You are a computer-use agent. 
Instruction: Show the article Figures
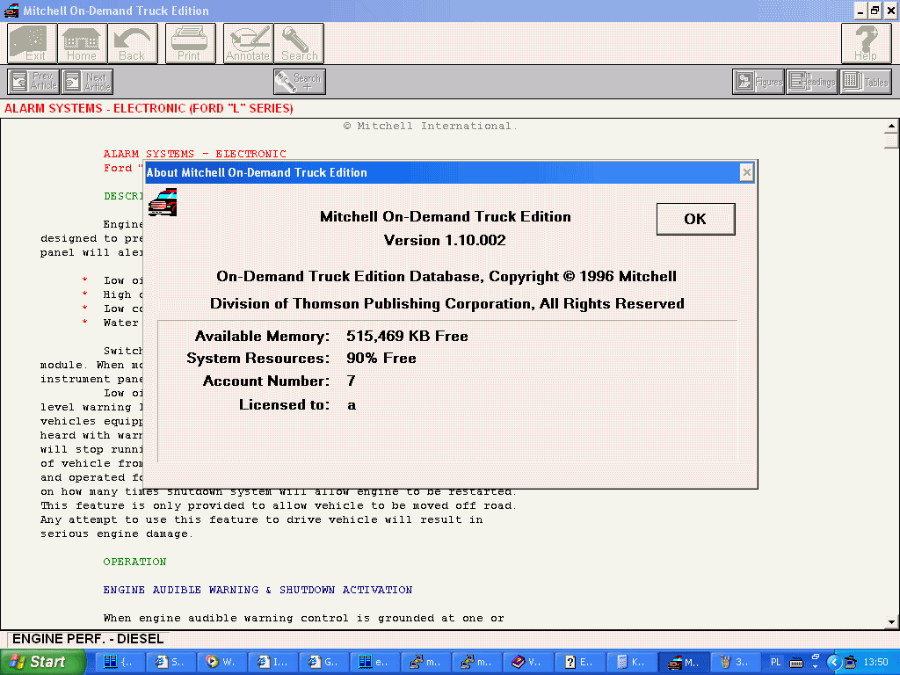pos(758,82)
